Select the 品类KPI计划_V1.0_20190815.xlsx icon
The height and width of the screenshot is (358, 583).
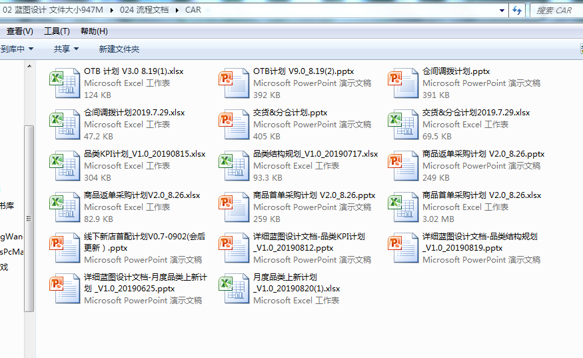pyautogui.click(x=63, y=167)
